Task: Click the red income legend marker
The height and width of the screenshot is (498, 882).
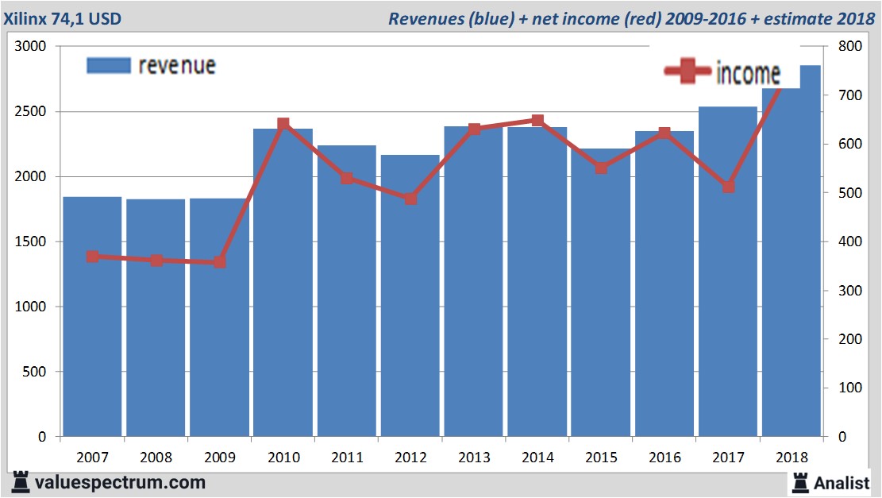Action: point(687,71)
